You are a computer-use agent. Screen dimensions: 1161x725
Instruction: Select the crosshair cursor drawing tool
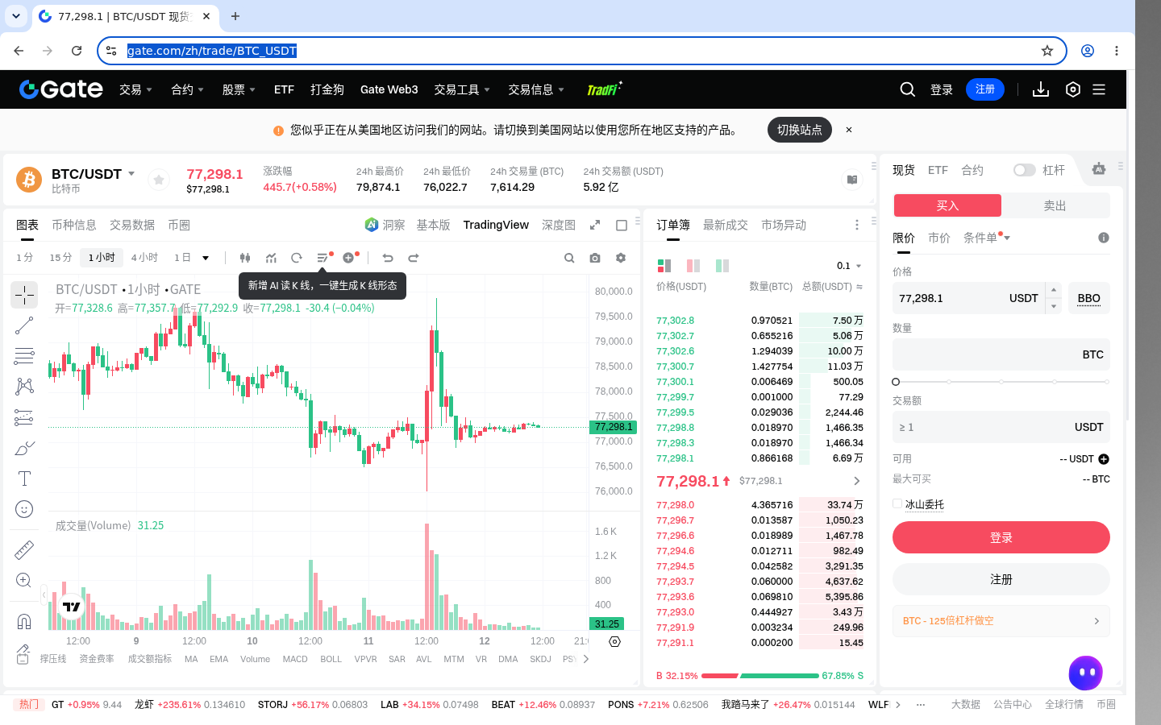coord(24,295)
